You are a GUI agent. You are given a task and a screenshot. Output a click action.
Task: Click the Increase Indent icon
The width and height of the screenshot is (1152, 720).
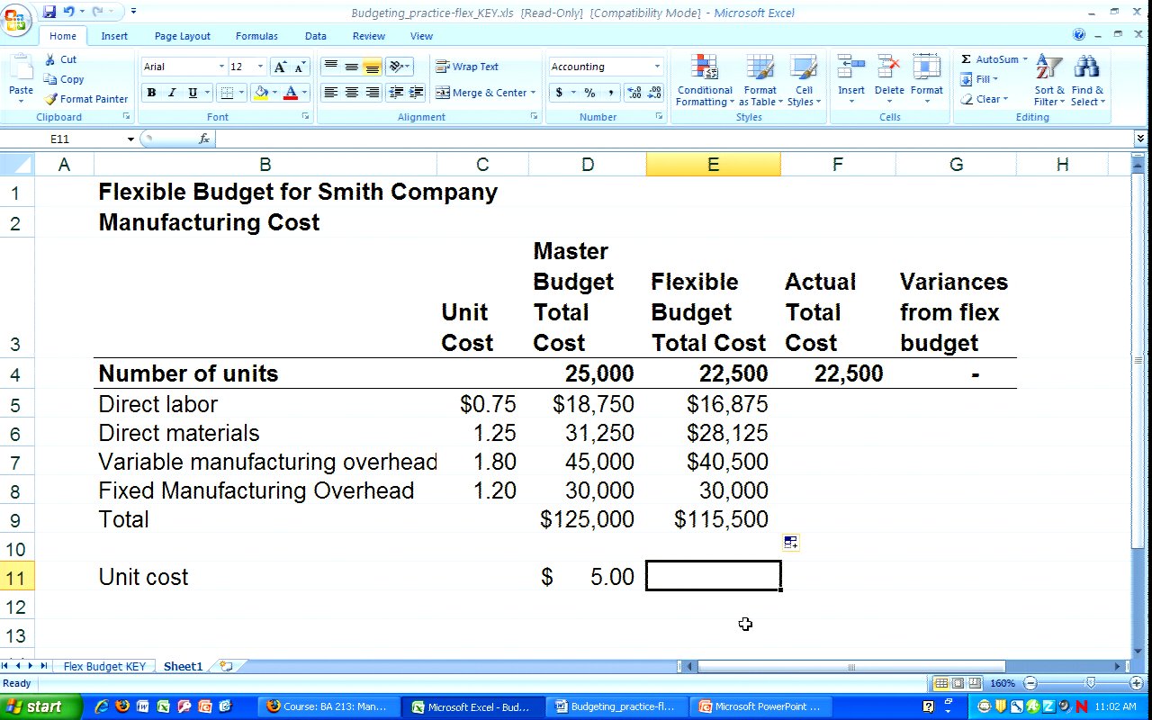click(416, 93)
